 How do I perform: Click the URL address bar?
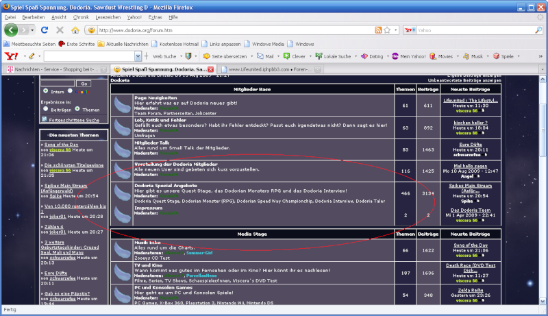tap(235, 30)
